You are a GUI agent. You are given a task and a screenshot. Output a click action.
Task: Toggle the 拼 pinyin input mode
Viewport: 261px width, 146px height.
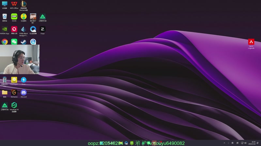[238, 143]
